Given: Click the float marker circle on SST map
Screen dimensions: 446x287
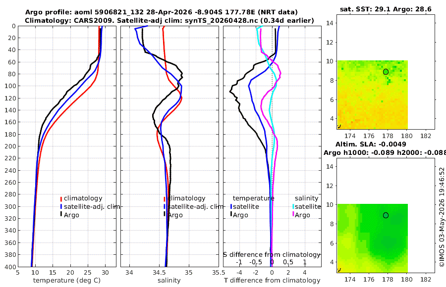Looking at the screenshot, I should (x=386, y=72).
